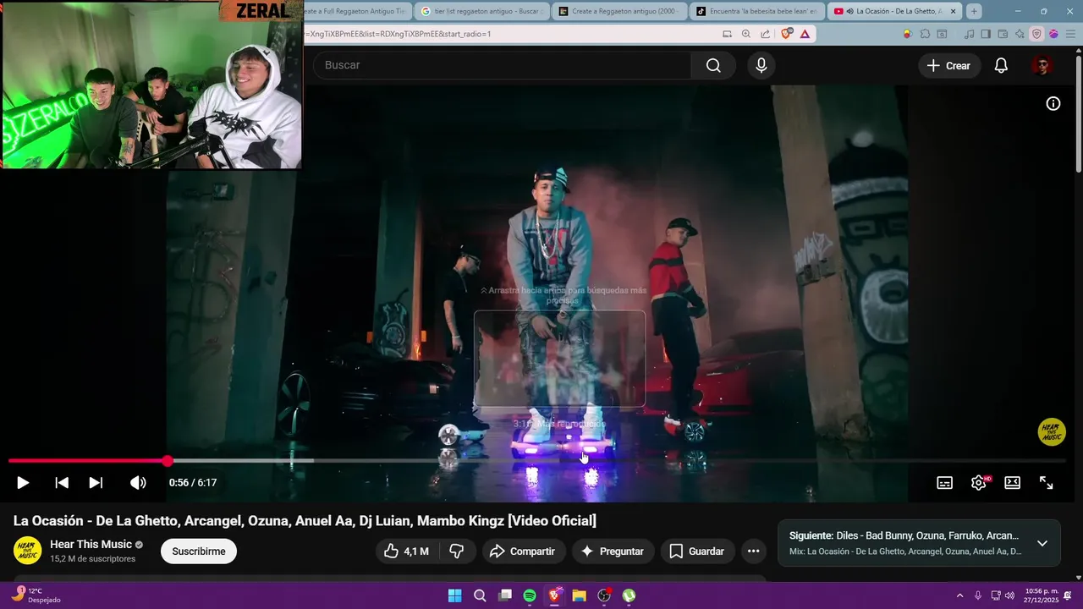The height and width of the screenshot is (609, 1083).
Task: Switch to 'Create a Reggaeton antiguo (2000' tab
Action: click(620, 11)
